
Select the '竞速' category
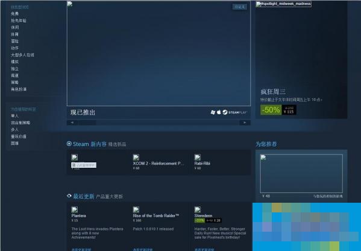[x=14, y=75]
